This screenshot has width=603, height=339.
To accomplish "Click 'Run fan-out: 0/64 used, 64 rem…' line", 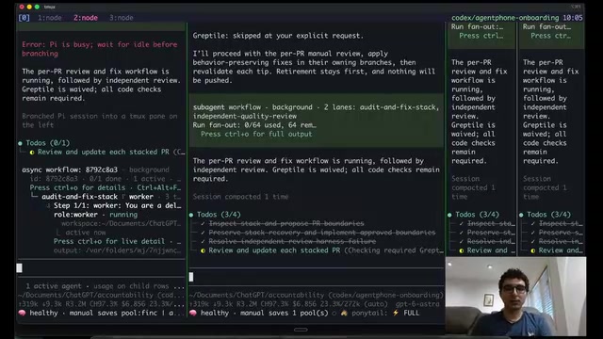I will pos(254,125).
